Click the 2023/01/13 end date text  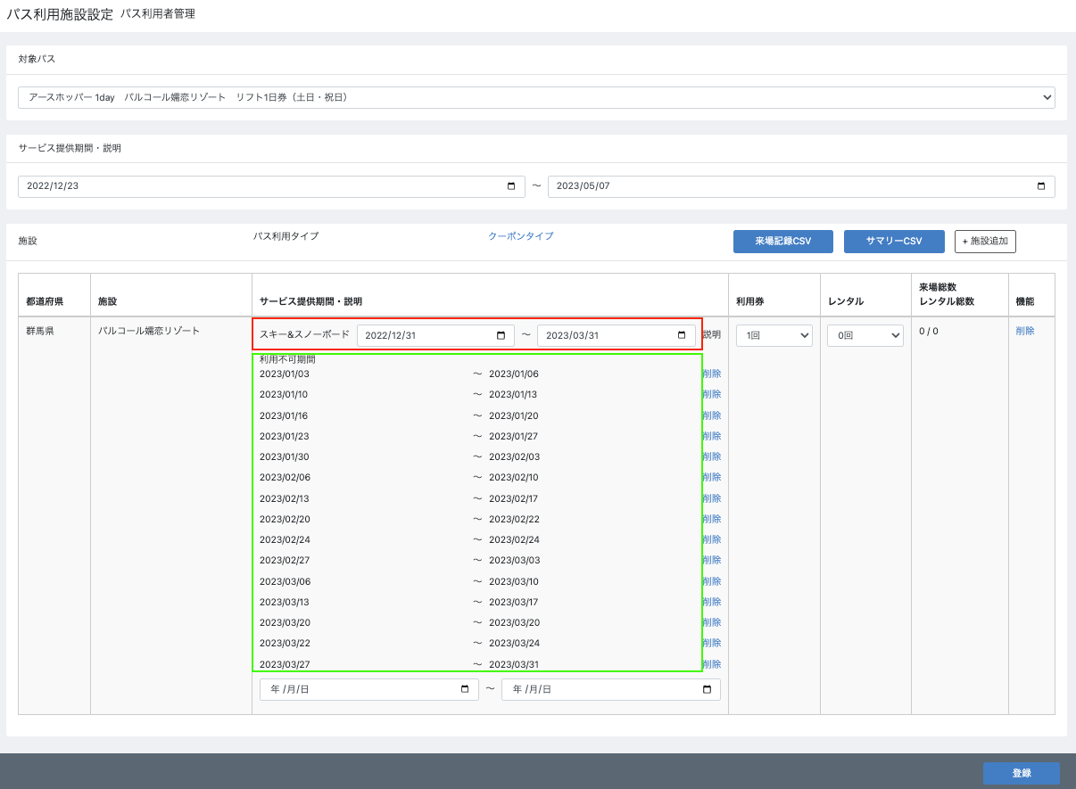(513, 394)
